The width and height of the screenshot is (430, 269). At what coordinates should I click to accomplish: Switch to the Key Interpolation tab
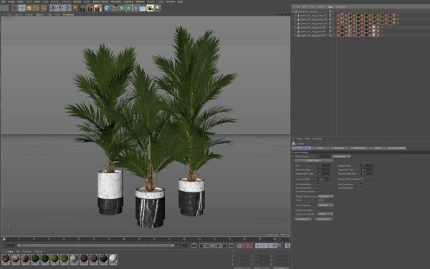397,148
